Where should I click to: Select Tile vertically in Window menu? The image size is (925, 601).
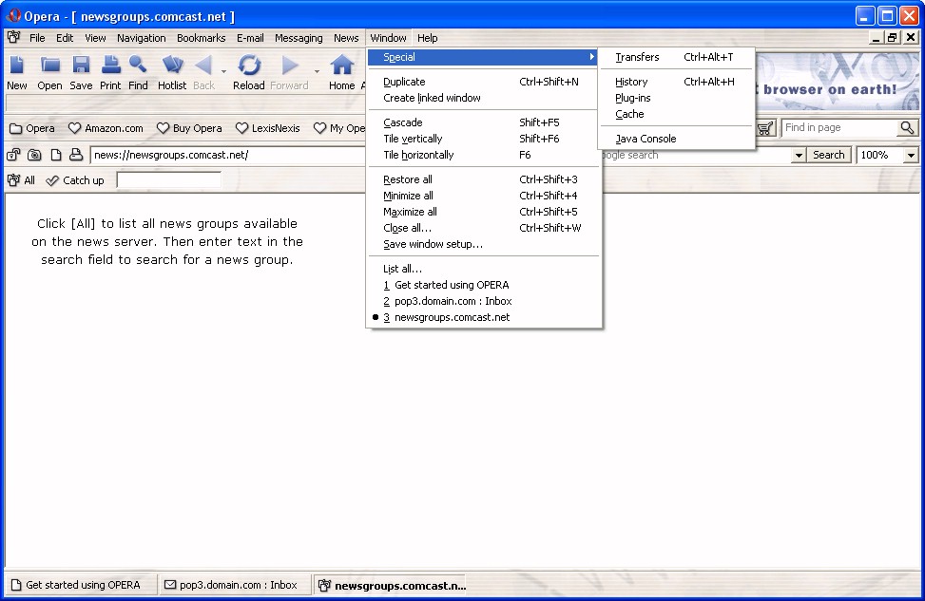click(413, 139)
